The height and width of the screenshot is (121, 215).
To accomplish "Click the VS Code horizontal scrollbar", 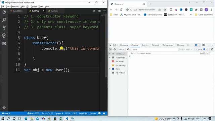I will 52,111.
